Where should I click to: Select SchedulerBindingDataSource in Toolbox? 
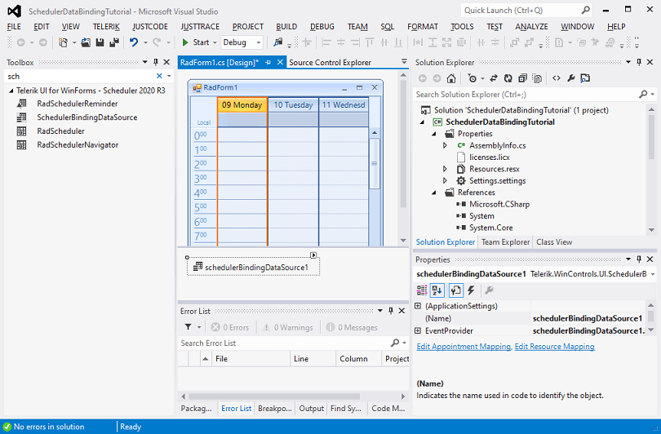click(87, 117)
